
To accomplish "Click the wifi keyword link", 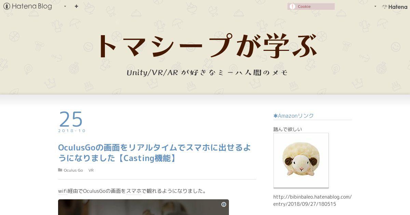I will (x=63, y=191).
